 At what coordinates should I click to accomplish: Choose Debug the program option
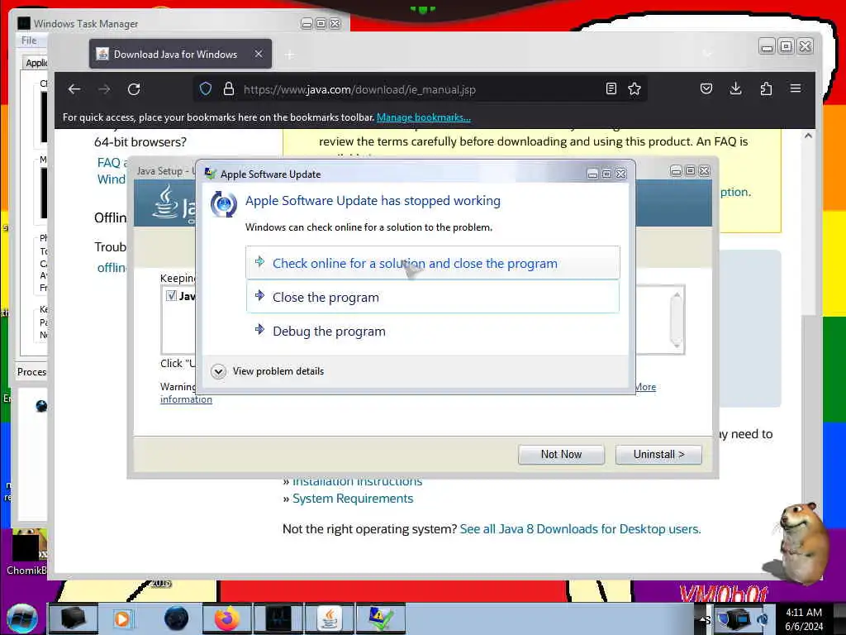[x=433, y=331]
